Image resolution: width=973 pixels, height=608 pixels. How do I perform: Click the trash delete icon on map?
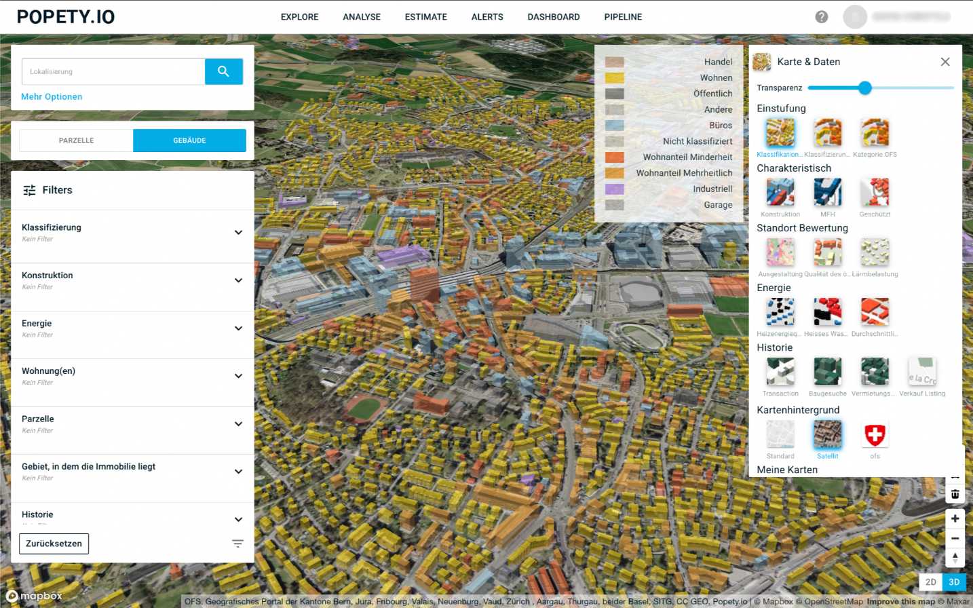coord(955,494)
